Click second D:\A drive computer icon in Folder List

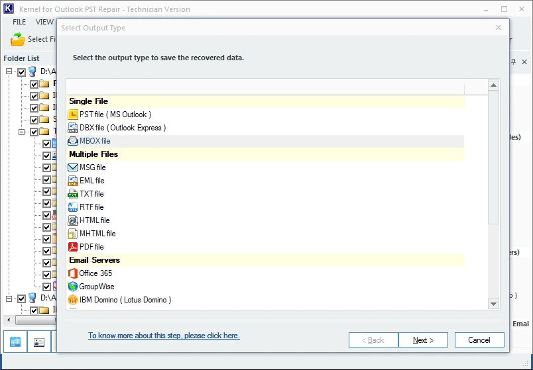[x=32, y=298]
